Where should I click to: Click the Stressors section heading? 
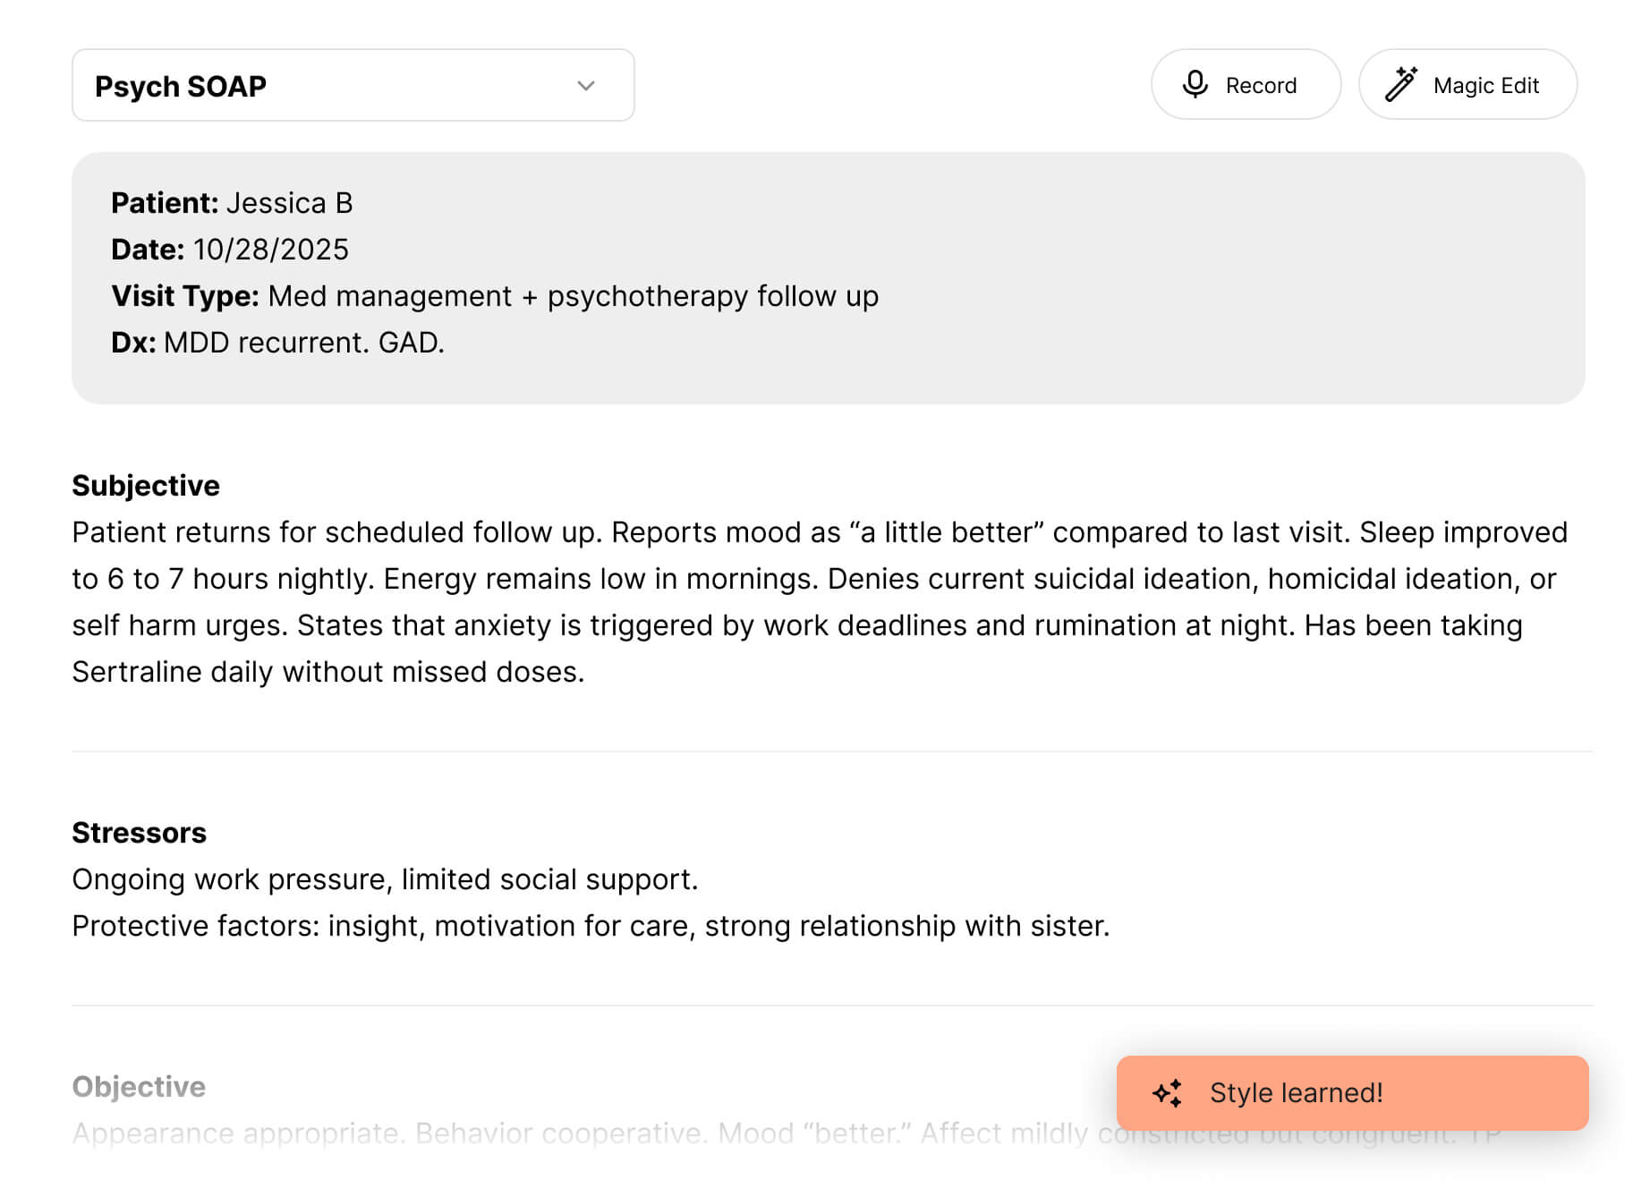pos(139,833)
